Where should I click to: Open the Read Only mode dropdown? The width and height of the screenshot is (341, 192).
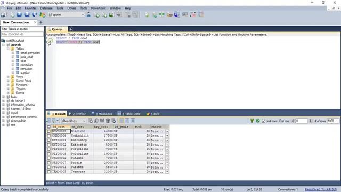point(84,121)
